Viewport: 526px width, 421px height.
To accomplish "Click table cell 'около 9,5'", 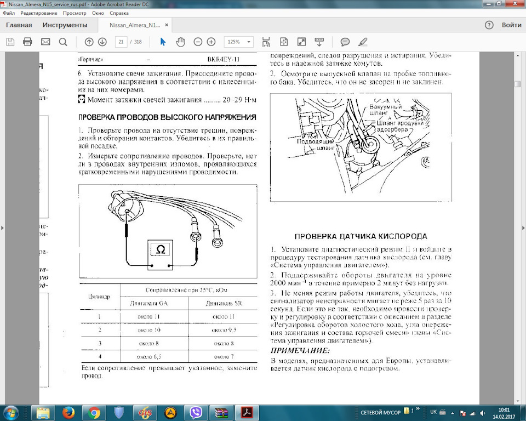I will point(224,330).
